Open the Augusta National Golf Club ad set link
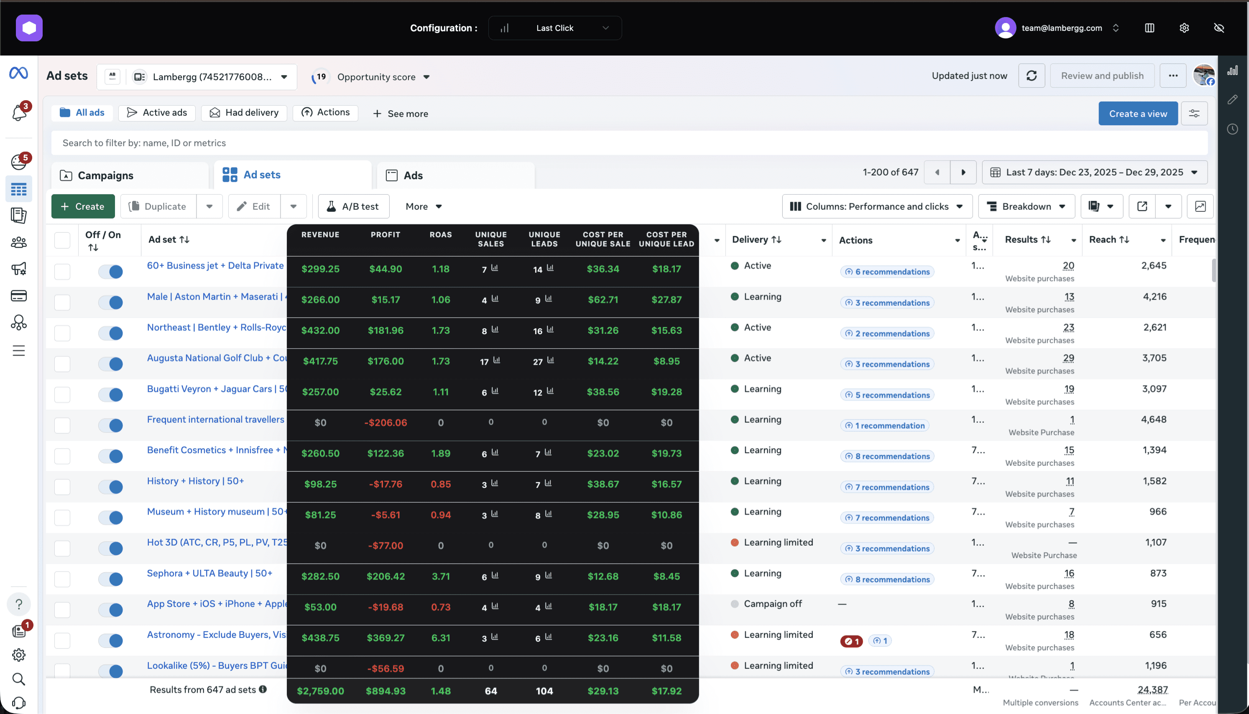This screenshot has height=714, width=1249. point(216,358)
